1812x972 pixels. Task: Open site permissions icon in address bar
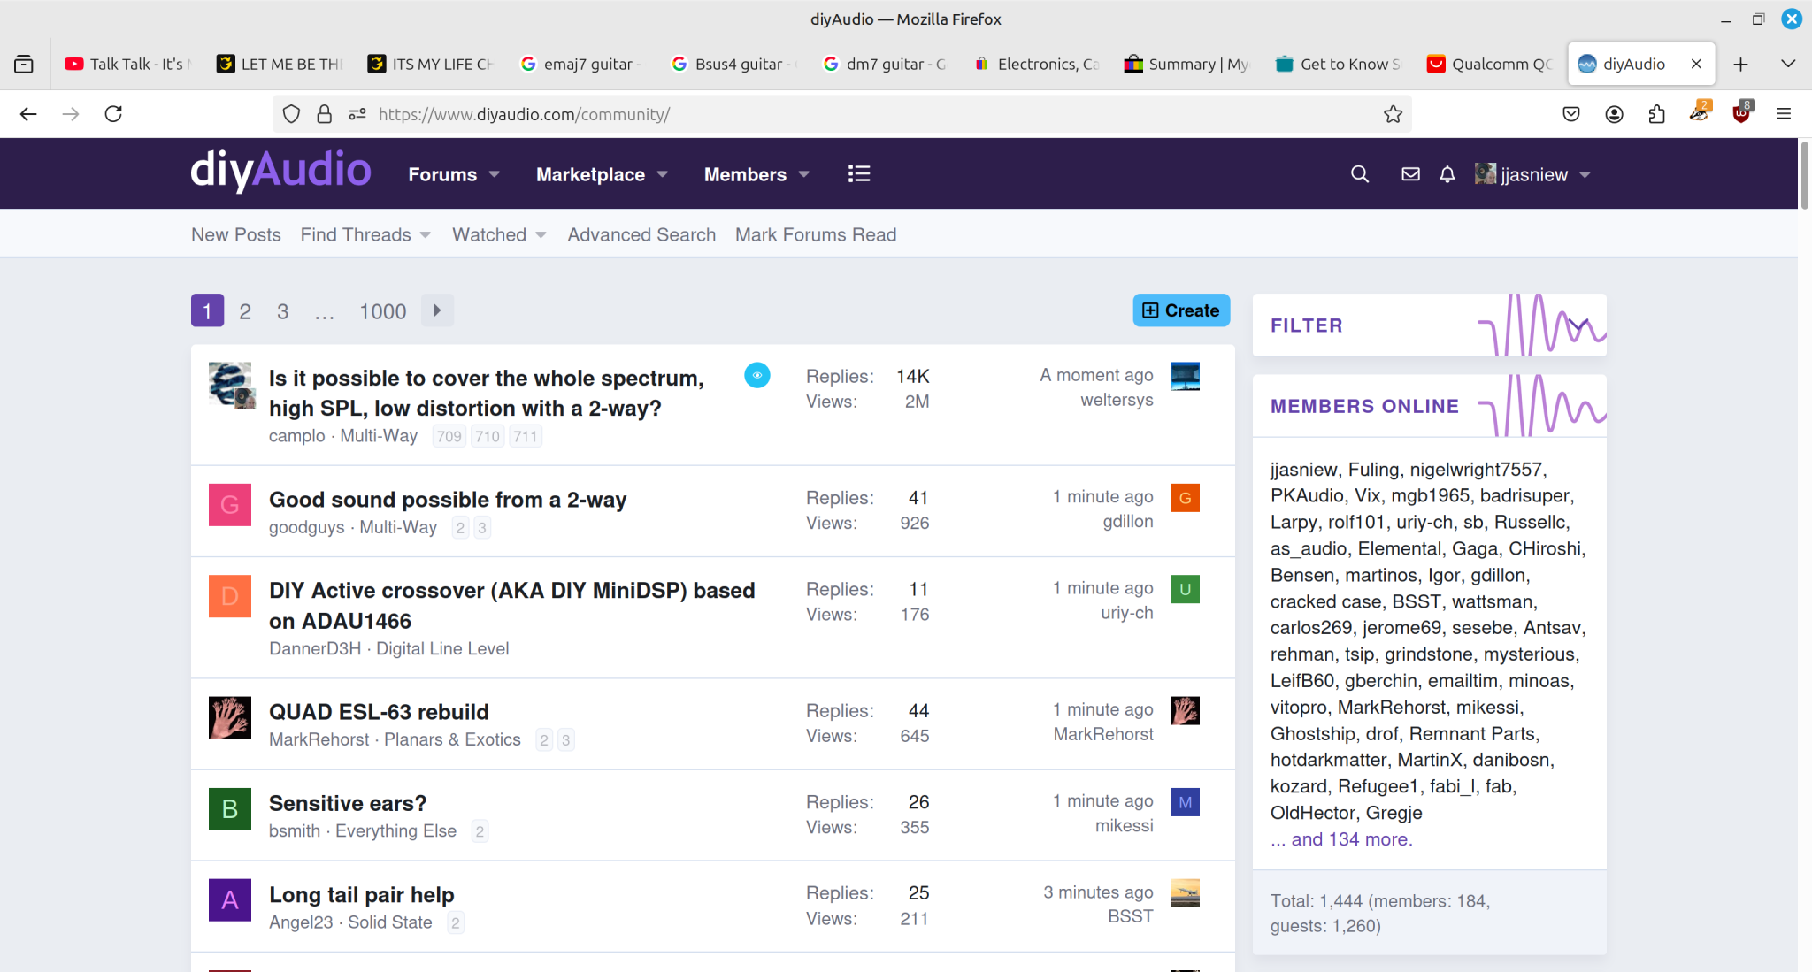pyautogui.click(x=357, y=114)
